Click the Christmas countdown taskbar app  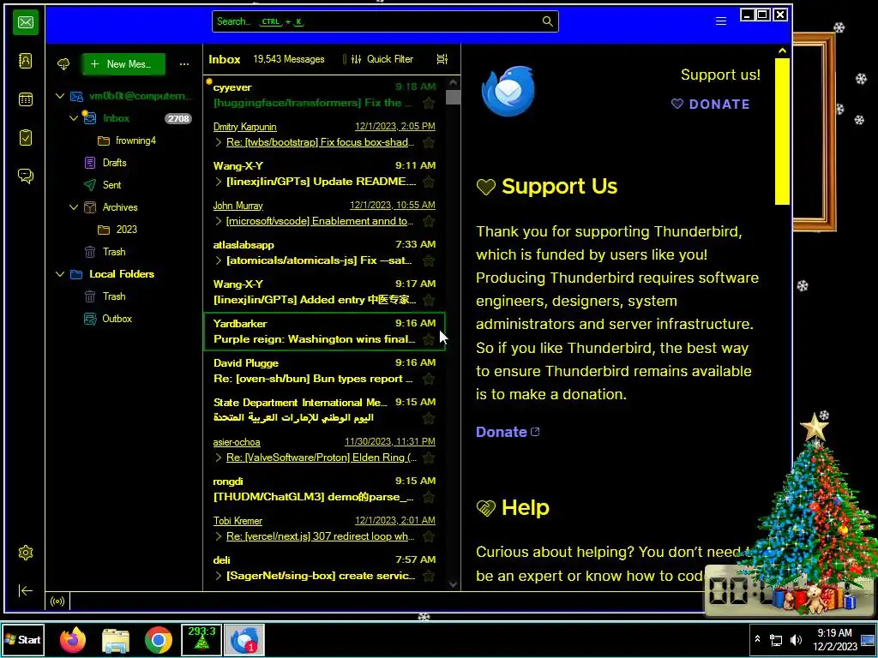coord(201,640)
